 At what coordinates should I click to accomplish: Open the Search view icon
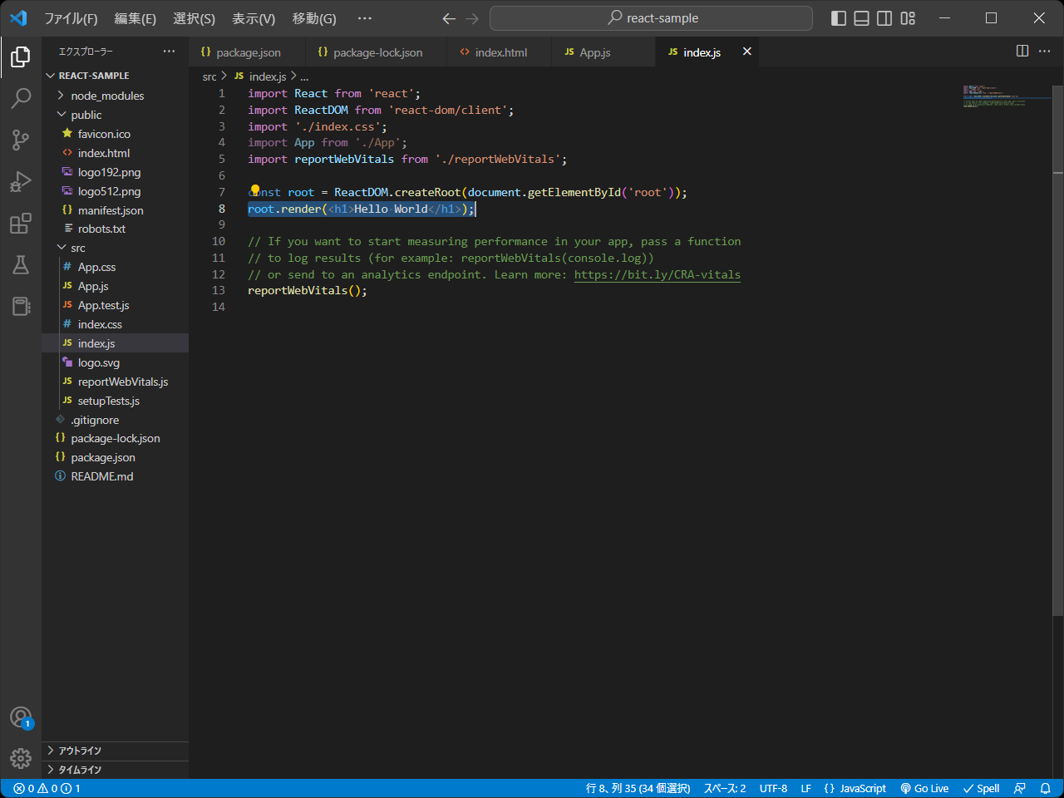(x=21, y=98)
